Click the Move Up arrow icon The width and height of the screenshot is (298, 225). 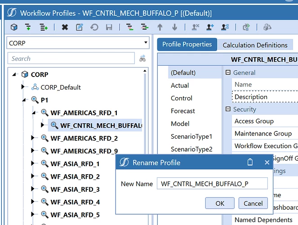pos(160,27)
